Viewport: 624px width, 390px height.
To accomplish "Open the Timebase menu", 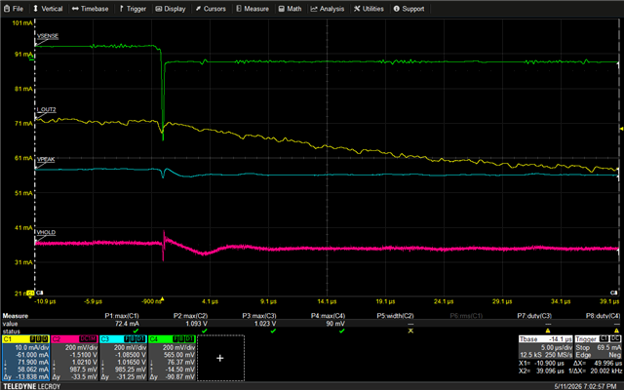I will (90, 9).
